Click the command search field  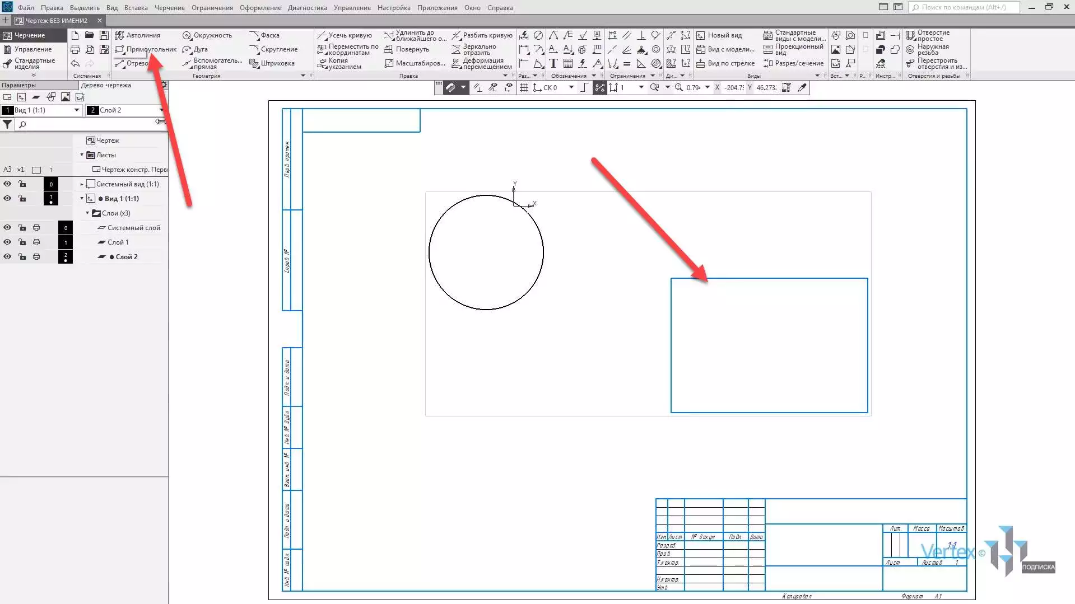(x=964, y=7)
